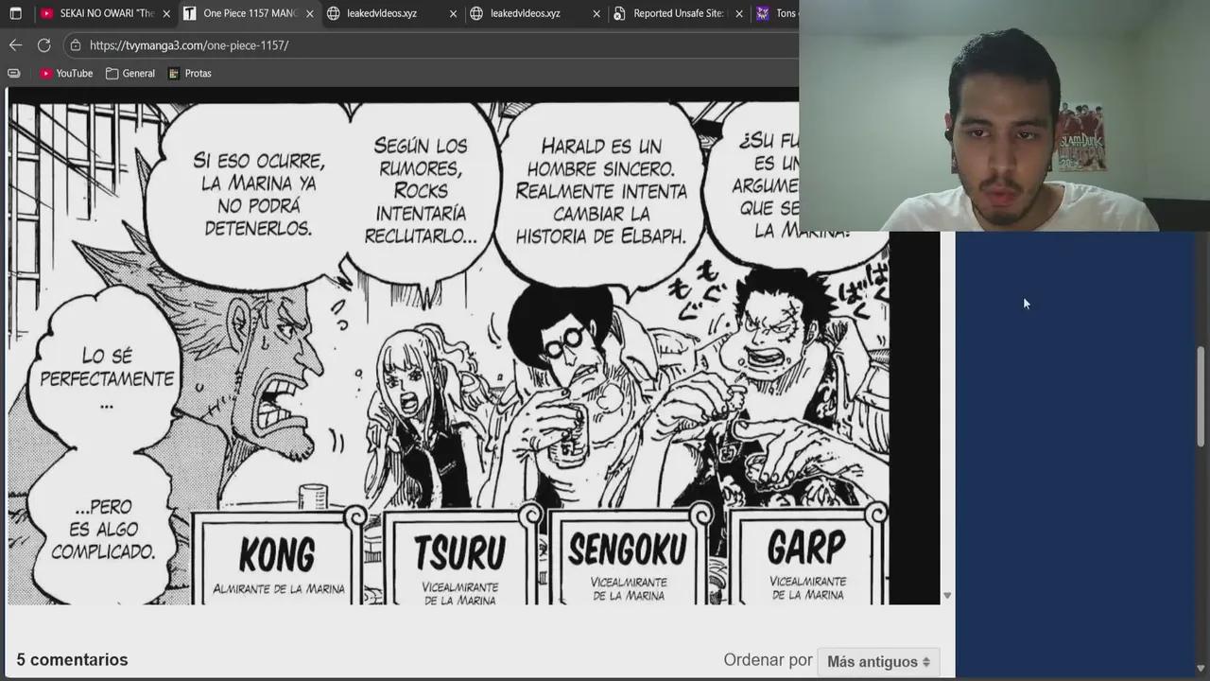Reload the page with the refresh icon

(43, 44)
